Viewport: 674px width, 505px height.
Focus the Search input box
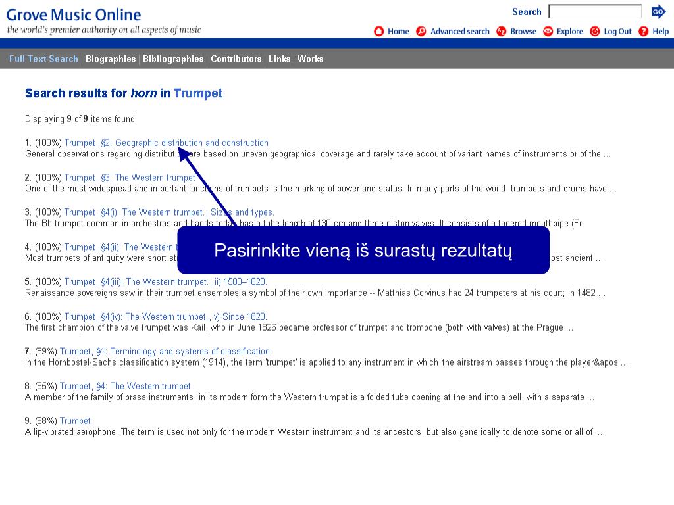tap(595, 12)
